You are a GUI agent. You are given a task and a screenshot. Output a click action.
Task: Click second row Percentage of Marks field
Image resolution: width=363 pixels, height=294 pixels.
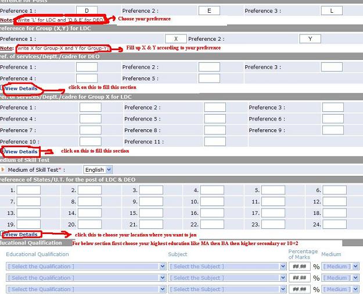(x=300, y=278)
